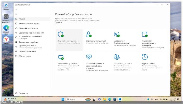Open the virus and threat protection tile
The width and height of the screenshot is (183, 104).
pyautogui.click(x=69, y=40)
